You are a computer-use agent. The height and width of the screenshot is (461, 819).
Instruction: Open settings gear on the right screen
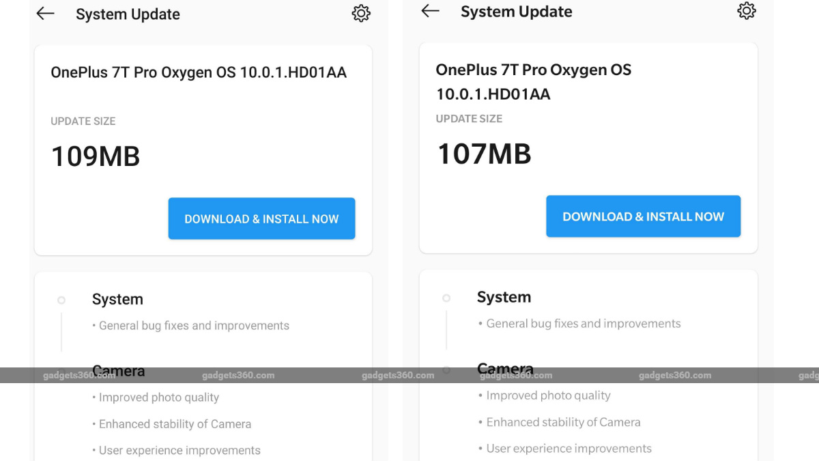pos(747,11)
